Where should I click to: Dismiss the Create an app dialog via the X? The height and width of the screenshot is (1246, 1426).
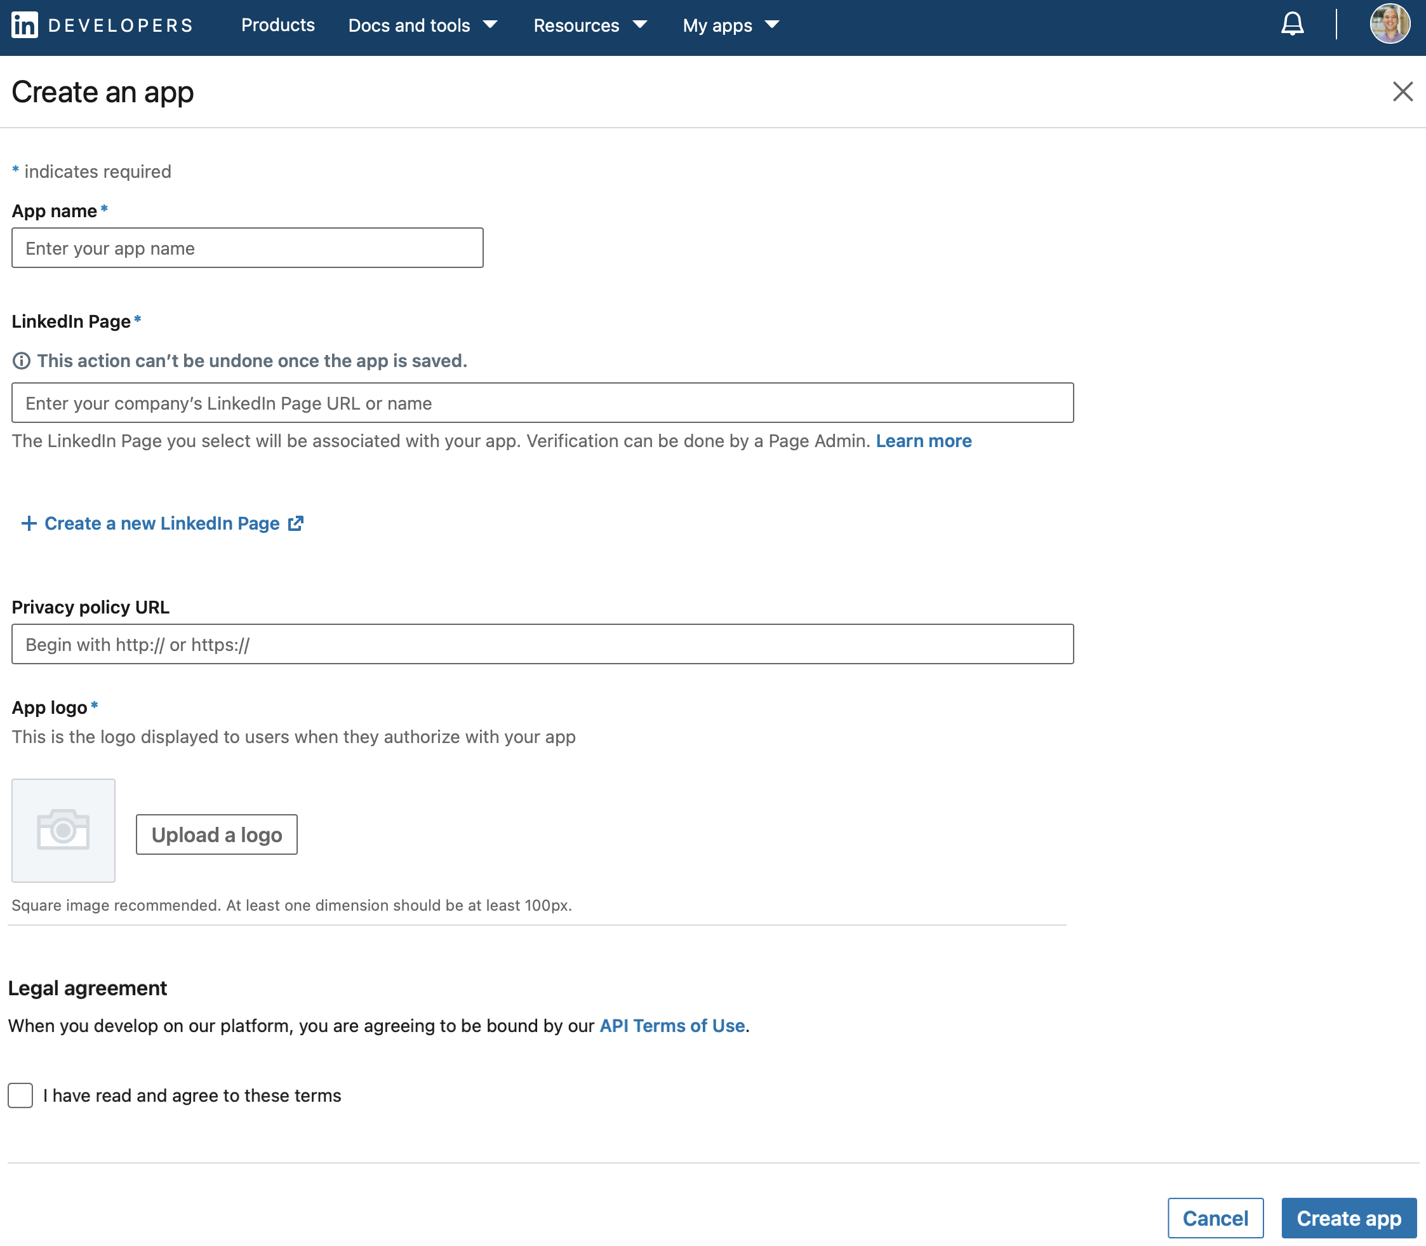point(1402,91)
